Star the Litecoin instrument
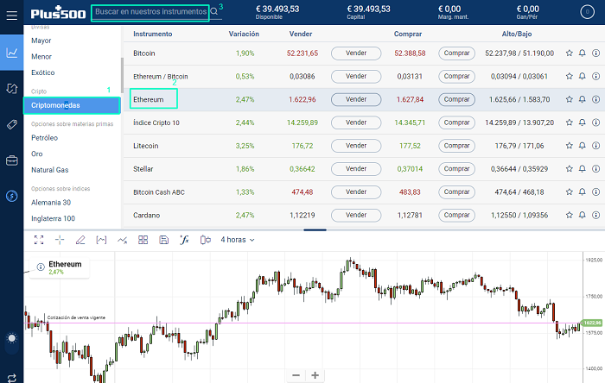The width and height of the screenshot is (605, 383). click(569, 146)
